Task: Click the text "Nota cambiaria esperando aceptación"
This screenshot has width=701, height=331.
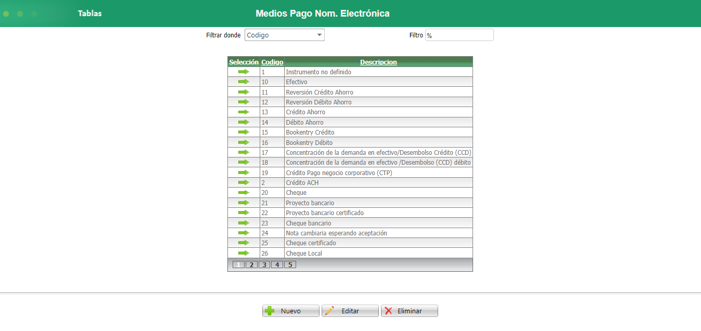Action: [x=336, y=233]
